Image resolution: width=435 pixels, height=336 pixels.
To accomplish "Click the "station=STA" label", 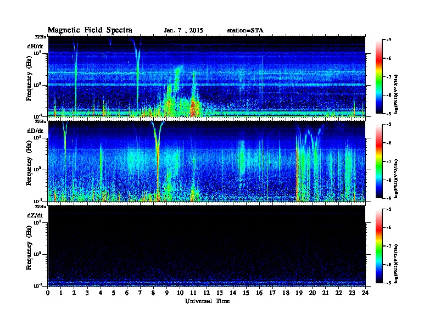I will 245,31.
